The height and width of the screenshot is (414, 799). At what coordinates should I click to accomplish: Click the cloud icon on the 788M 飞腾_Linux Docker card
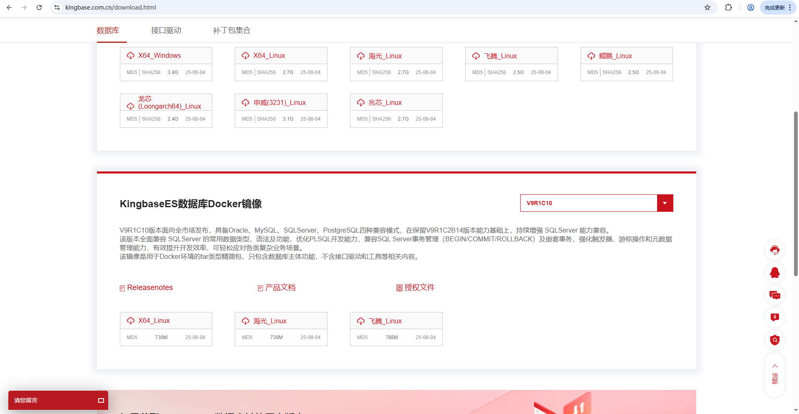(x=361, y=321)
